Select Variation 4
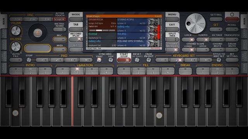The image size is (248, 139). pyautogui.click(x=106, y=71)
